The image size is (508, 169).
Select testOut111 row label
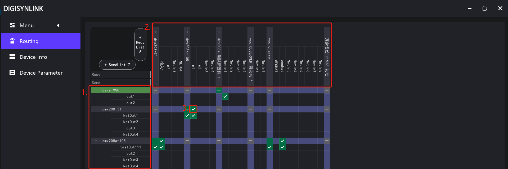[131, 147]
